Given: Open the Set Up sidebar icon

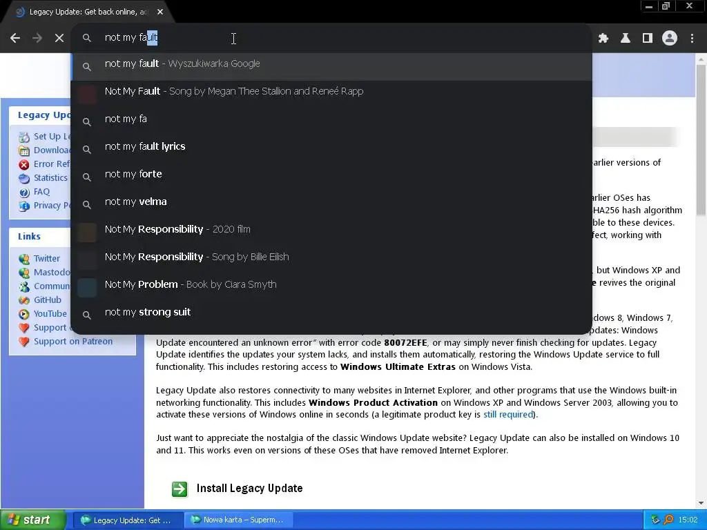Looking at the screenshot, I should click(24, 137).
